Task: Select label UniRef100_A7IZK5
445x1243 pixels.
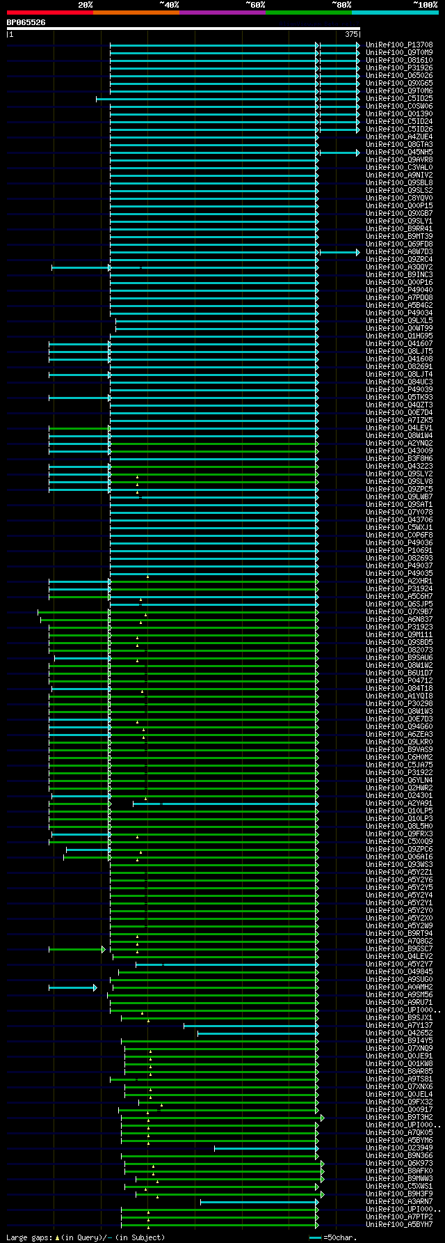Action: click(x=399, y=421)
